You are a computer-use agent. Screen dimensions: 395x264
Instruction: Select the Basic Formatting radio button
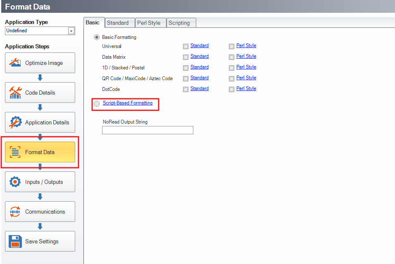click(x=97, y=37)
